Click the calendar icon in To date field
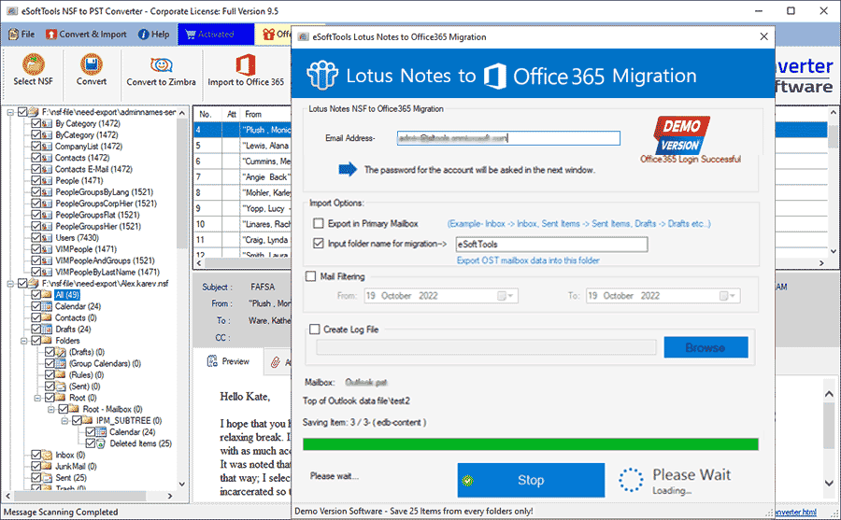Viewport: 841px width, 520px height. point(723,296)
